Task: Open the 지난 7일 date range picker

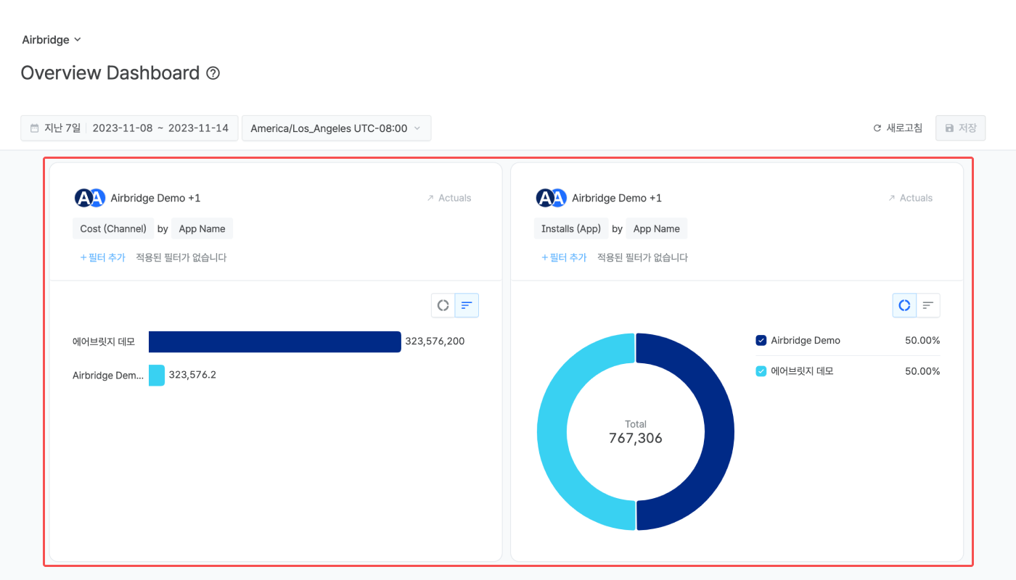Action: tap(129, 128)
